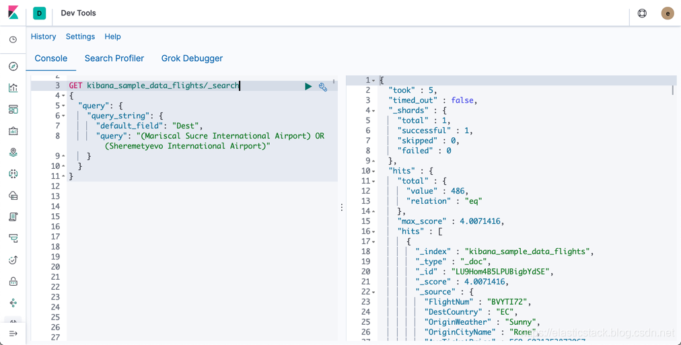681x345 pixels.
Task: Collapse query_string block at line 6
Action: coord(63,116)
